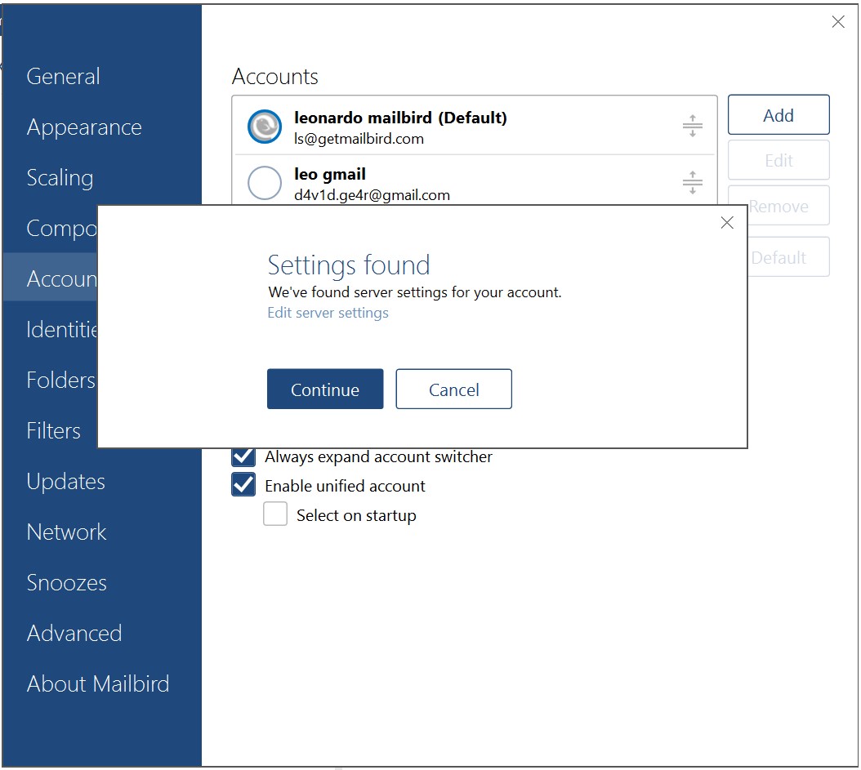Viewport: 861px width, 770px height.
Task: Click the Settings found heading
Action: tap(349, 265)
